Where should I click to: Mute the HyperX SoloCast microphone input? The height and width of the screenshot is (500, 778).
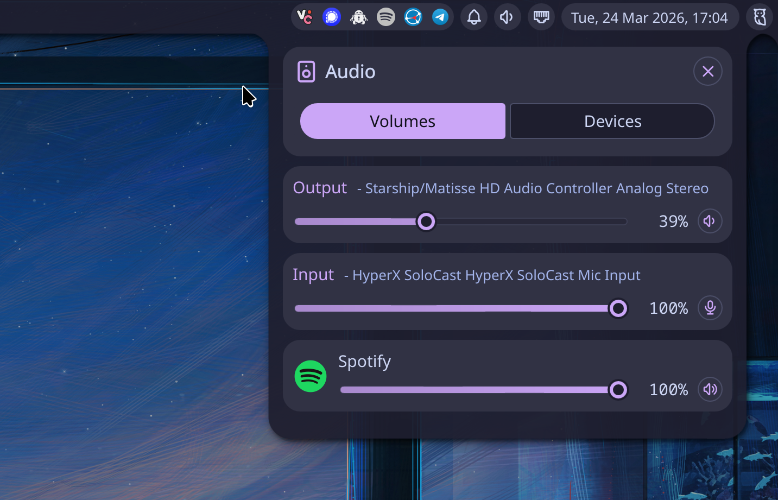click(710, 308)
